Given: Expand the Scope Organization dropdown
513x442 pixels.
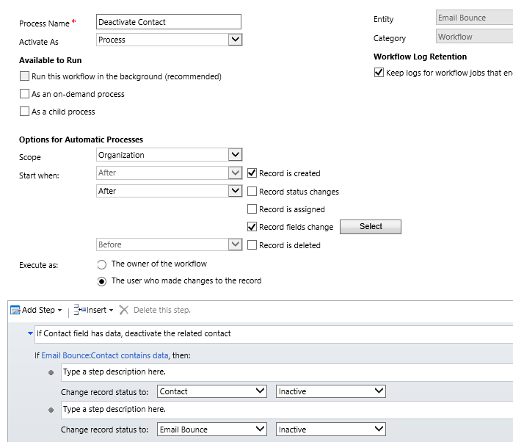Looking at the screenshot, I should (x=235, y=155).
